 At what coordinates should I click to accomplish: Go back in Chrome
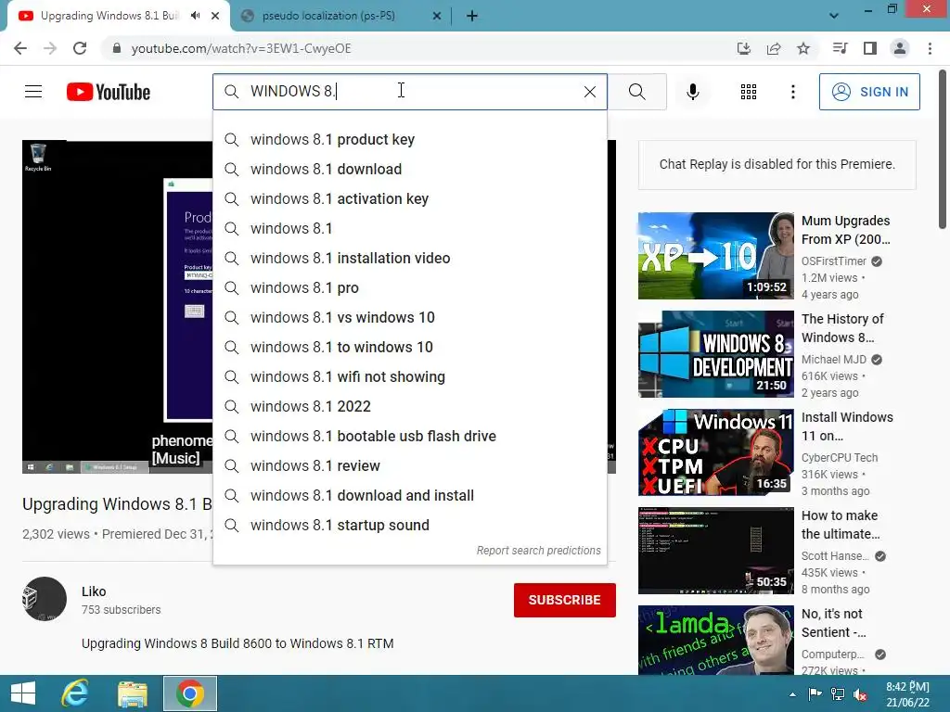click(20, 48)
